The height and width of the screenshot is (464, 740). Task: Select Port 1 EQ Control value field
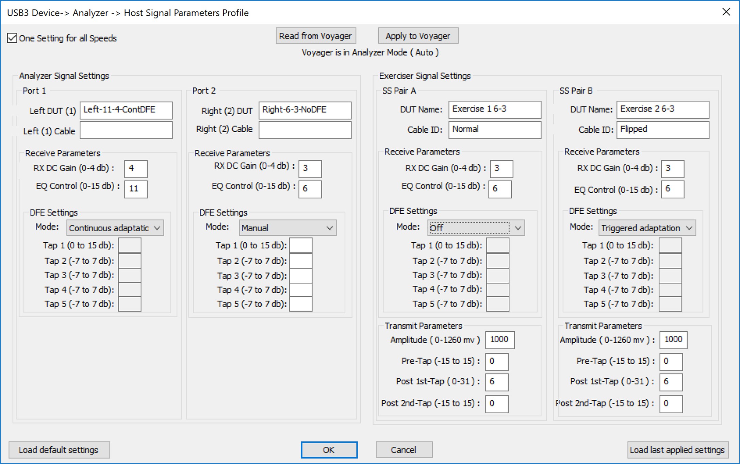136,189
